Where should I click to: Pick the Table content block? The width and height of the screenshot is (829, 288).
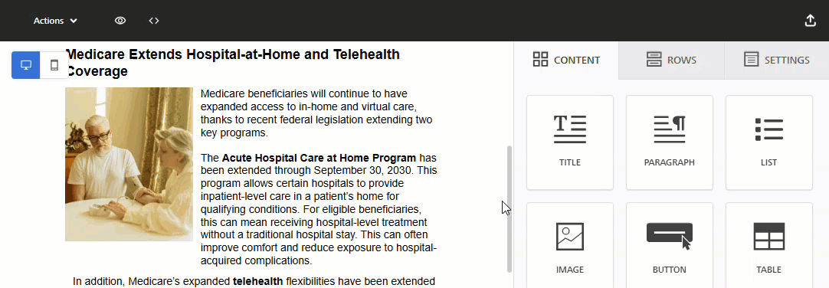click(768, 247)
